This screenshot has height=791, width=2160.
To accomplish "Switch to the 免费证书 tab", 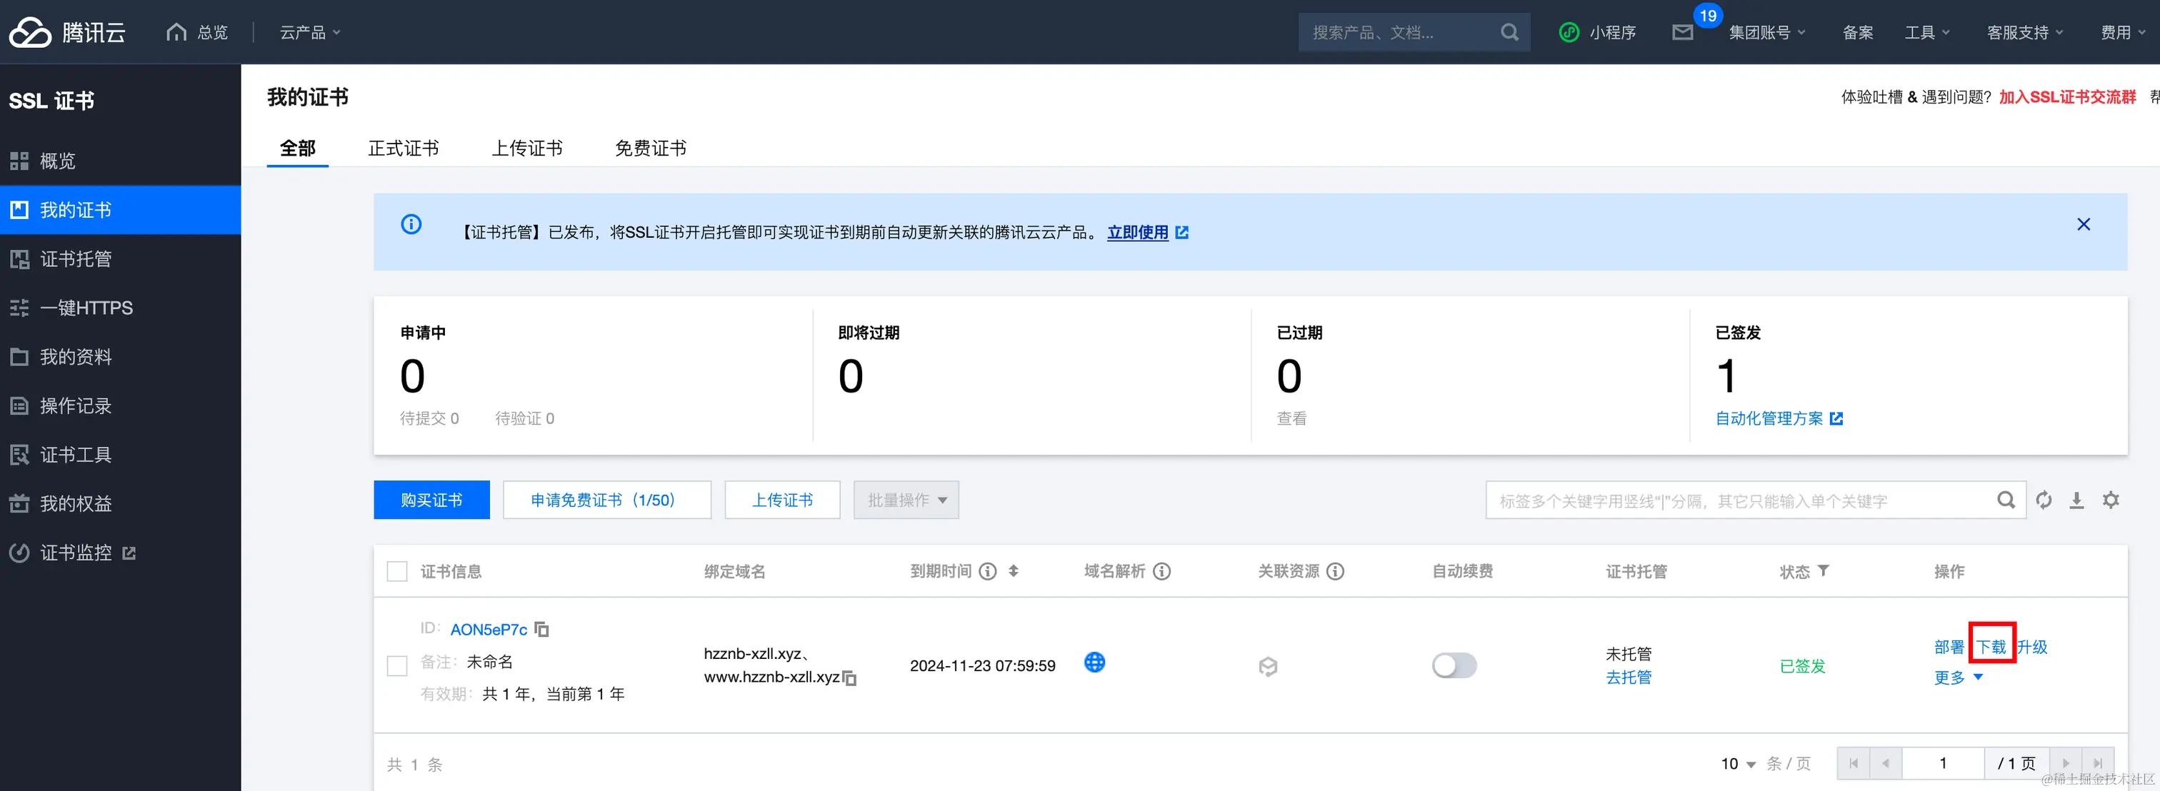I will (650, 148).
